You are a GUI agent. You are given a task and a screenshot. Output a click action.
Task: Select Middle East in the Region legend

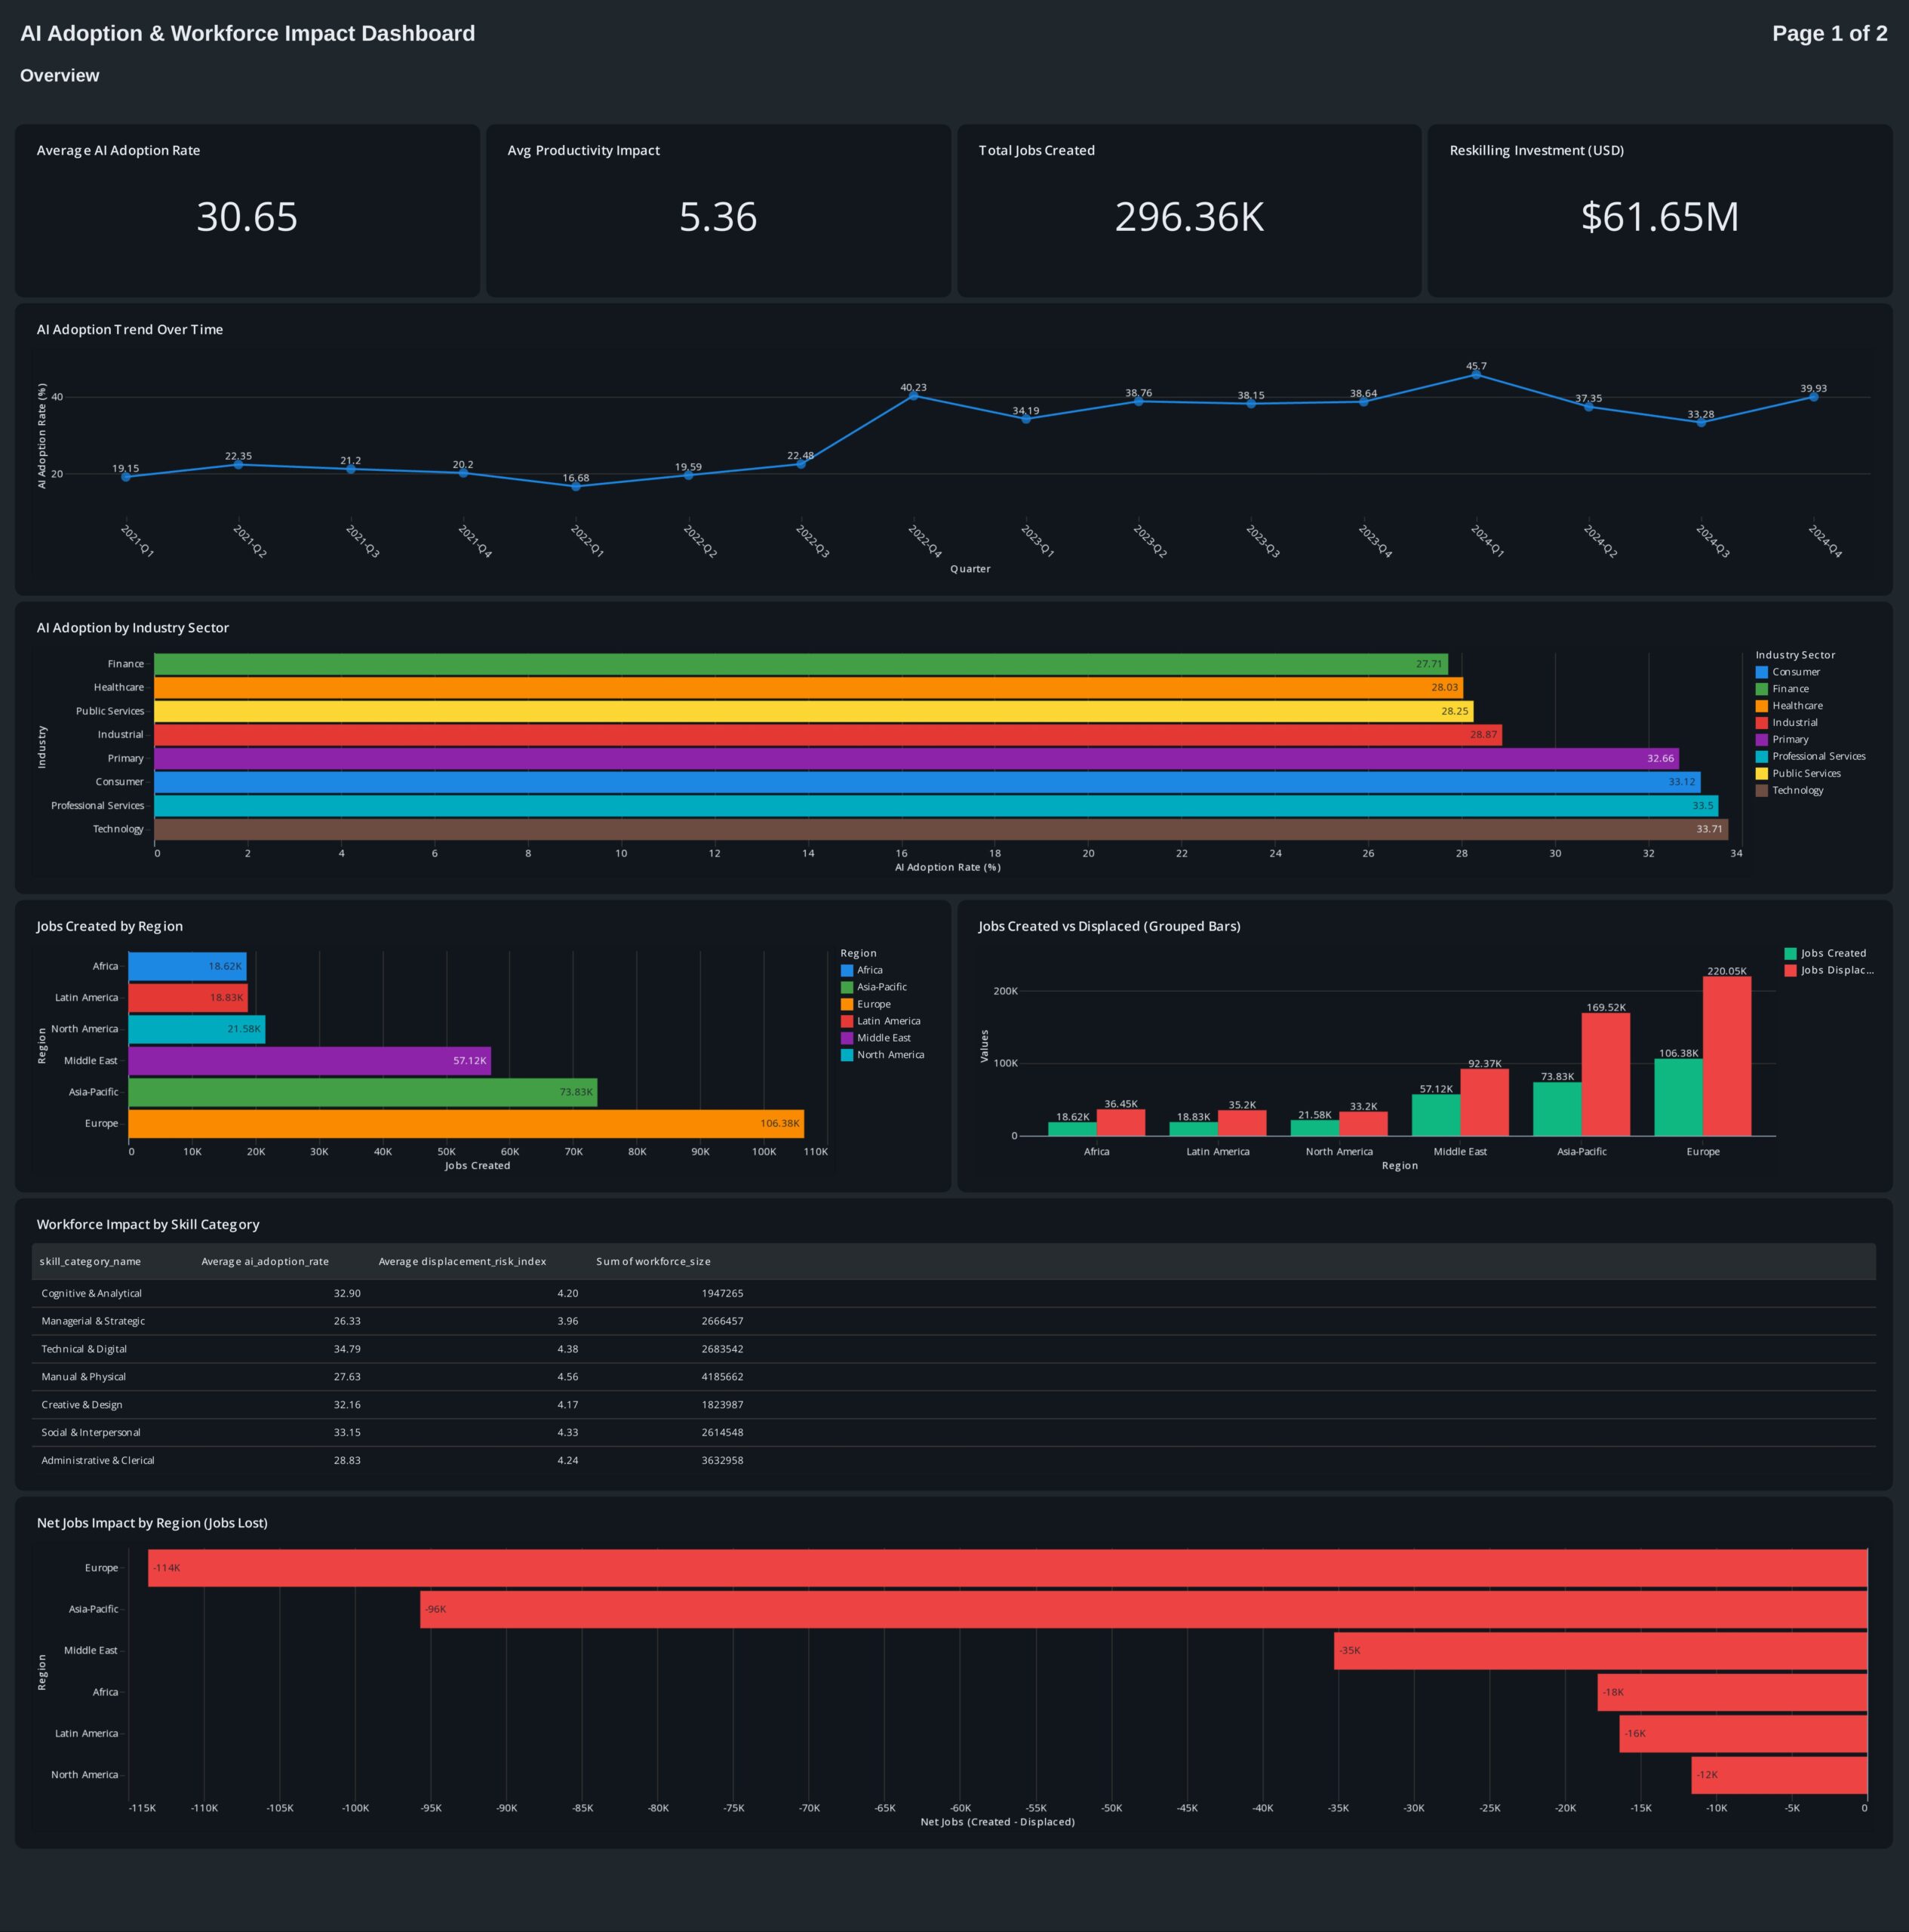tap(876, 1038)
